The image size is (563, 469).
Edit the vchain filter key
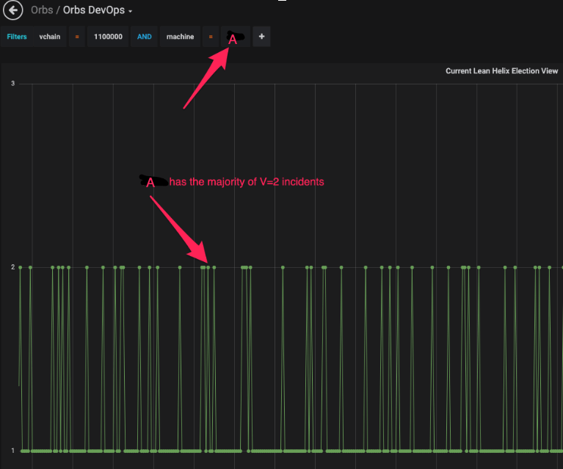50,37
